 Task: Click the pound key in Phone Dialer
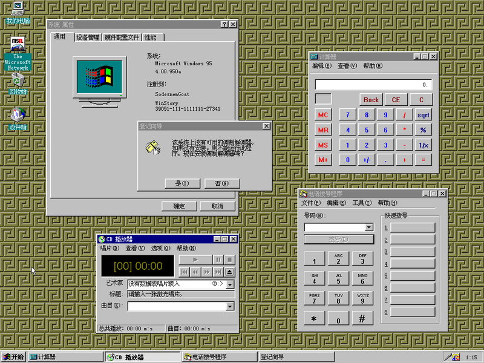click(362, 318)
